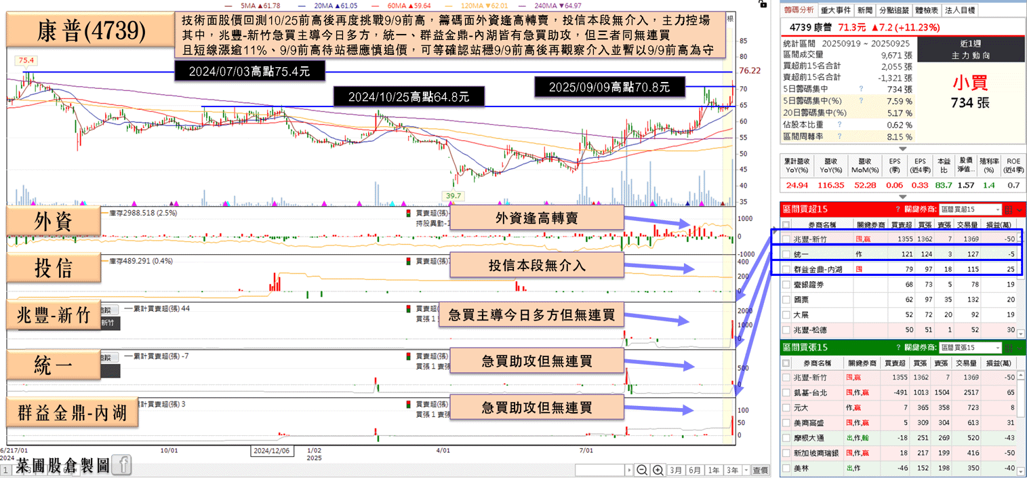The width and height of the screenshot is (1027, 488).
Task: Click the Facebook icon next to 菜圖股倉製圖
Action: click(121, 465)
